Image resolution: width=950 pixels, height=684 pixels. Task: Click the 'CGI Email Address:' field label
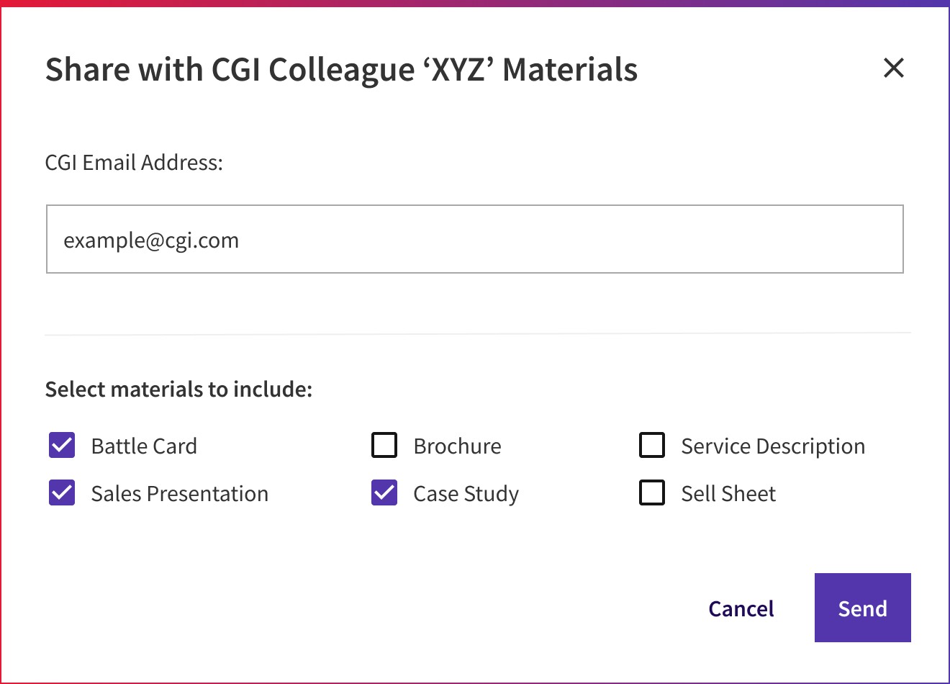(134, 163)
